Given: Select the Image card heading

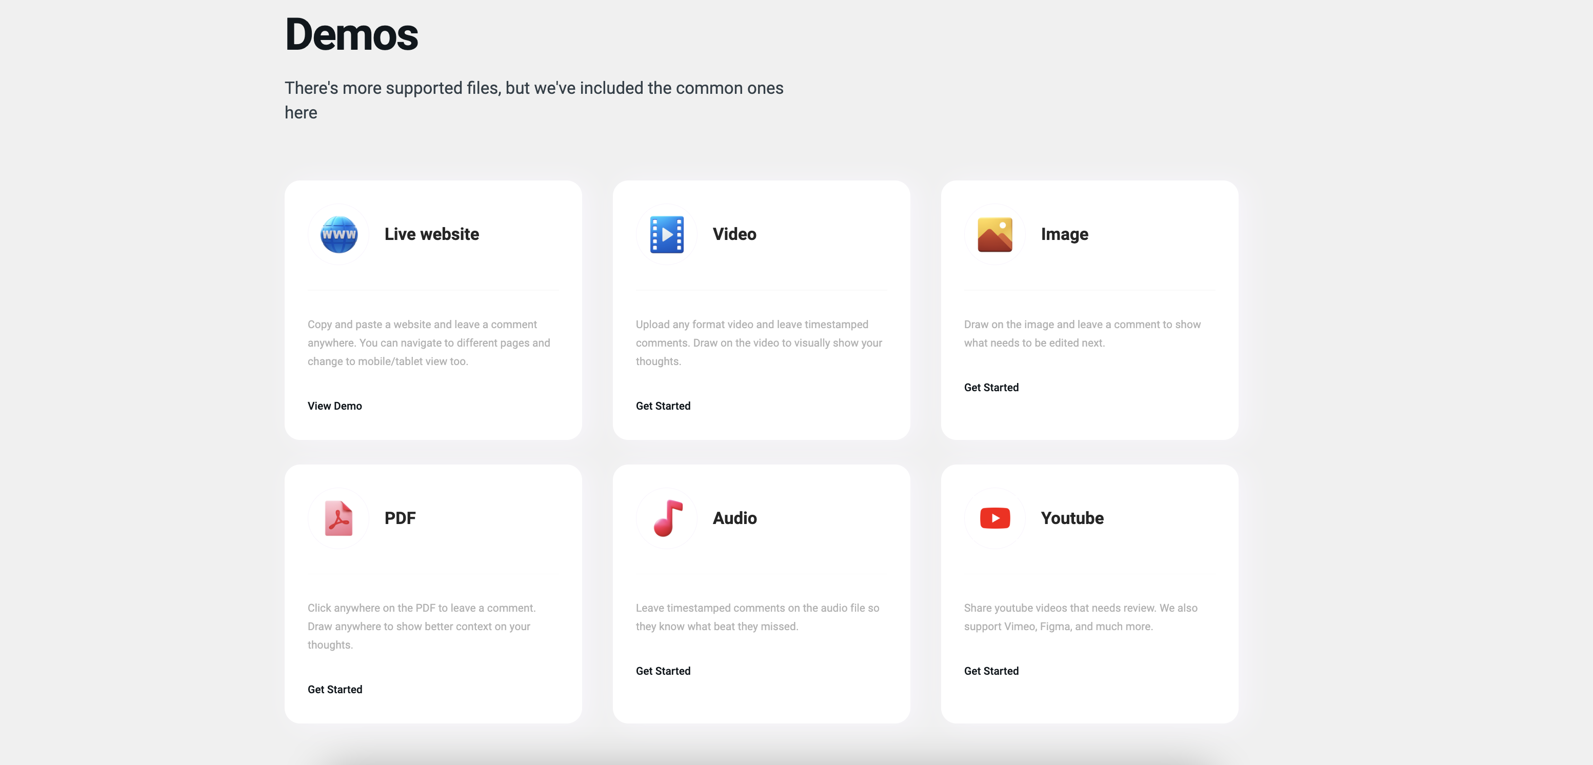Looking at the screenshot, I should point(1064,234).
